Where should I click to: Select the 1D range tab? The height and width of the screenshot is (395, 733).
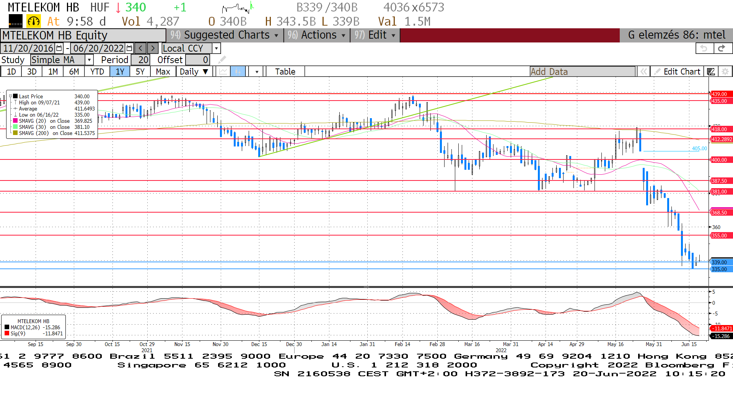click(x=11, y=72)
